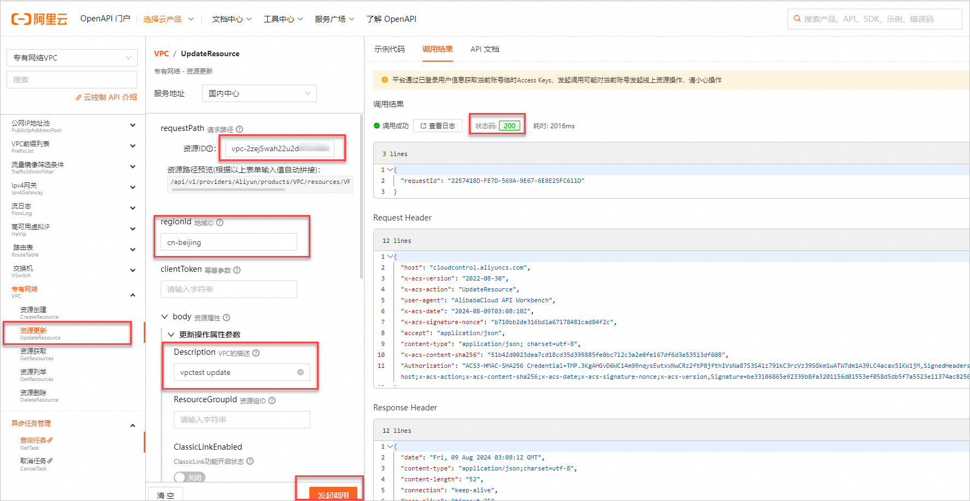970x501 pixels.
Task: Click the help icon beside requestPath 请求路径
Action: click(x=239, y=129)
